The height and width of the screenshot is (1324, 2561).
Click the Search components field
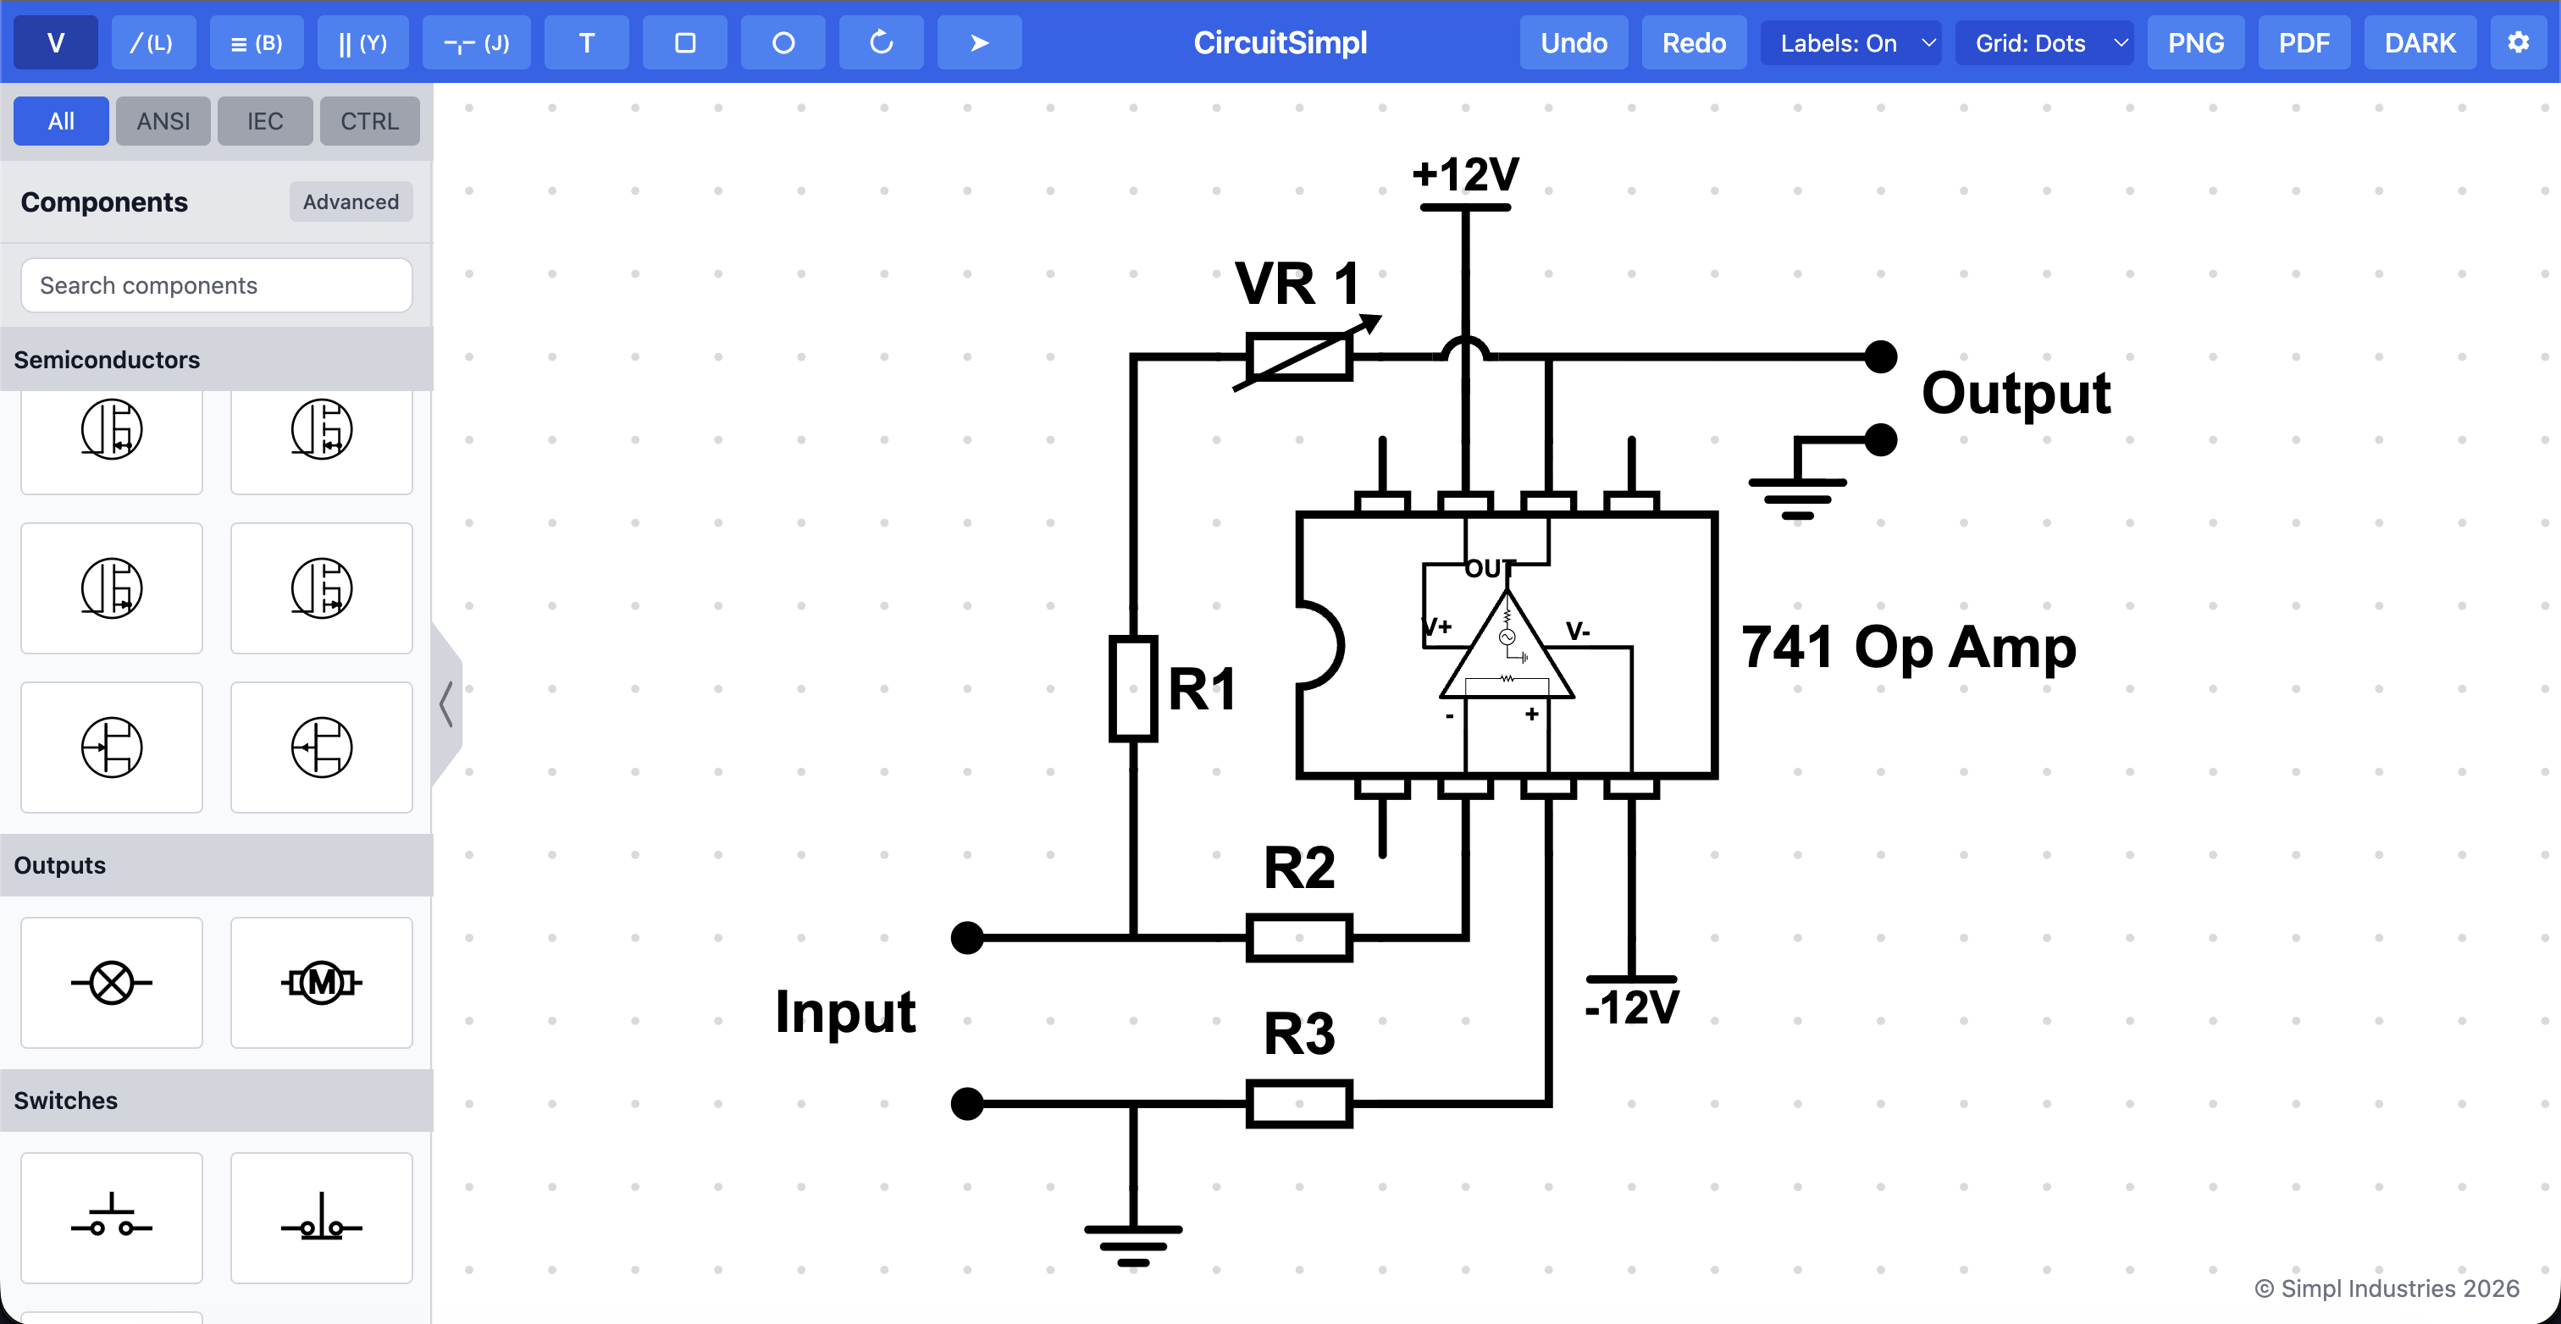(x=217, y=285)
